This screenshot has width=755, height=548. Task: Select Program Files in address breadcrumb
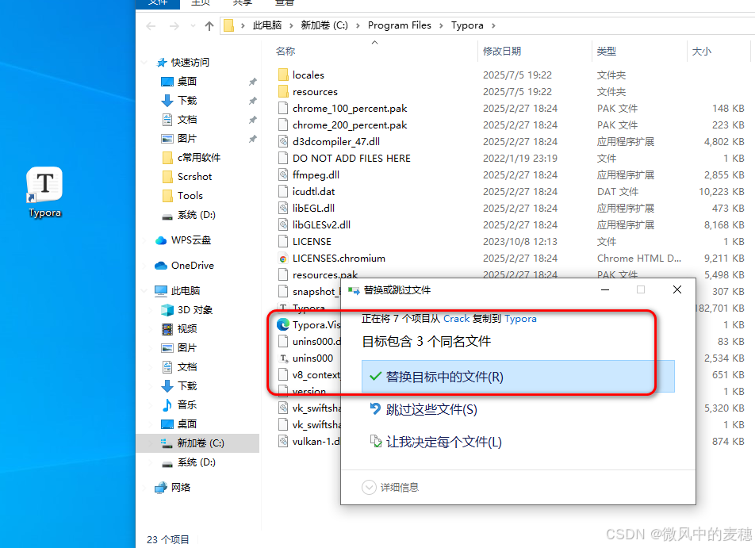pos(399,25)
